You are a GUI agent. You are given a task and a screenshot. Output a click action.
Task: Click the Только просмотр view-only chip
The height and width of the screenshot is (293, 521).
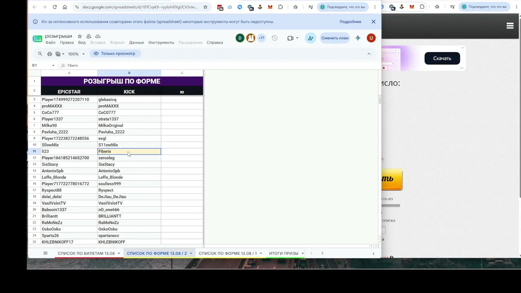pos(115,53)
